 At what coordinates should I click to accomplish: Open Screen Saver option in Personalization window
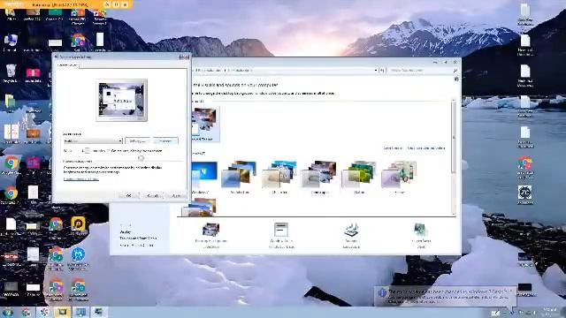(421, 236)
